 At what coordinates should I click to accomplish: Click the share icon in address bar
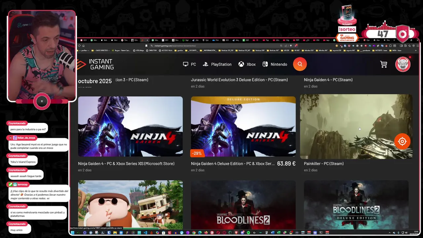tap(286, 46)
